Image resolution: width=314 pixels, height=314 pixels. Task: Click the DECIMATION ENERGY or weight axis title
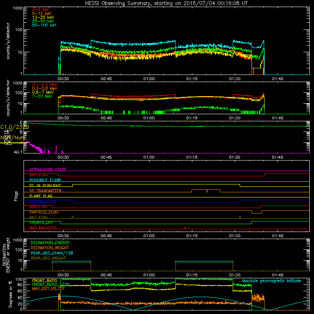[6, 255]
